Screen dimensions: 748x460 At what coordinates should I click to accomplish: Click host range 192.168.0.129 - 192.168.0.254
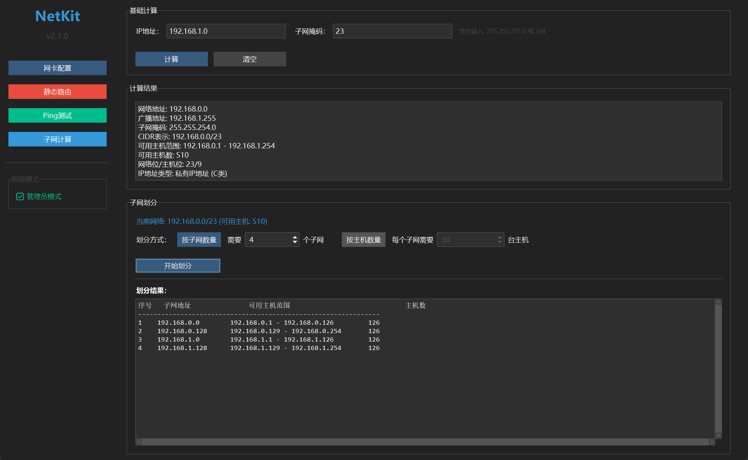[x=286, y=331]
